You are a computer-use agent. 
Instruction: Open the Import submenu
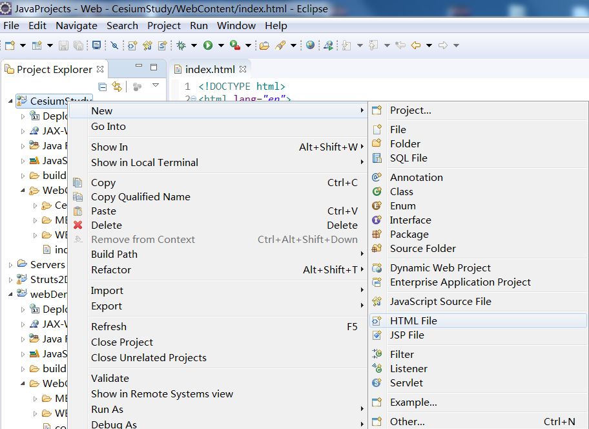[218, 290]
